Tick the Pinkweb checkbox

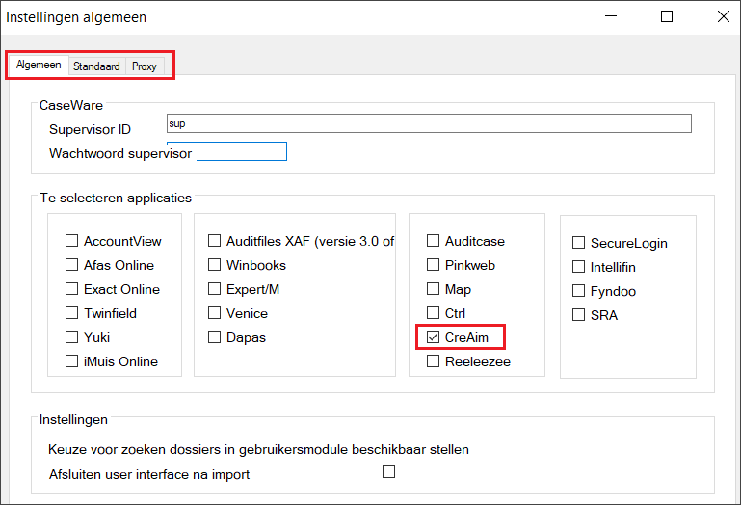(x=433, y=265)
